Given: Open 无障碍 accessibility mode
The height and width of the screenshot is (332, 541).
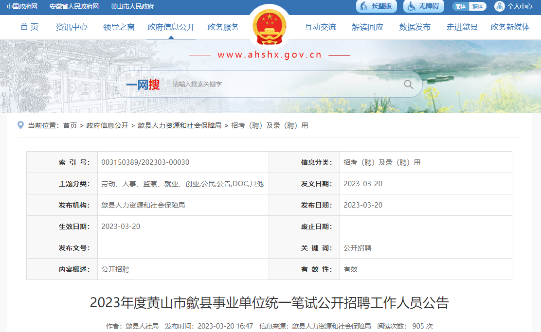Looking at the screenshot, I should click(x=423, y=6).
